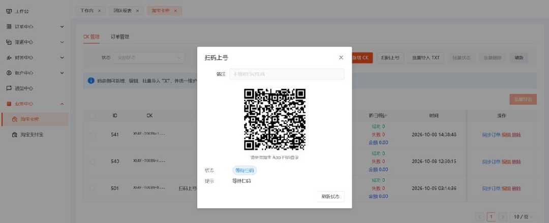Click the 等待扫码 status tag
The image size is (549, 223).
[245, 171]
